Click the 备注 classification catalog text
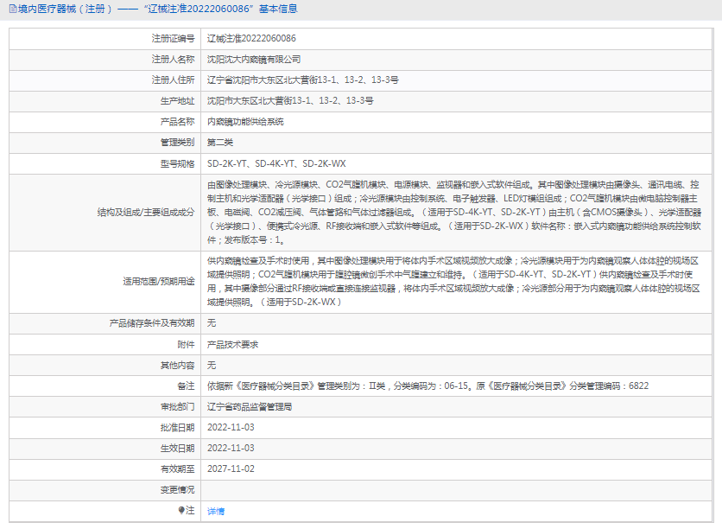This screenshot has width=722, height=529. tap(427, 386)
